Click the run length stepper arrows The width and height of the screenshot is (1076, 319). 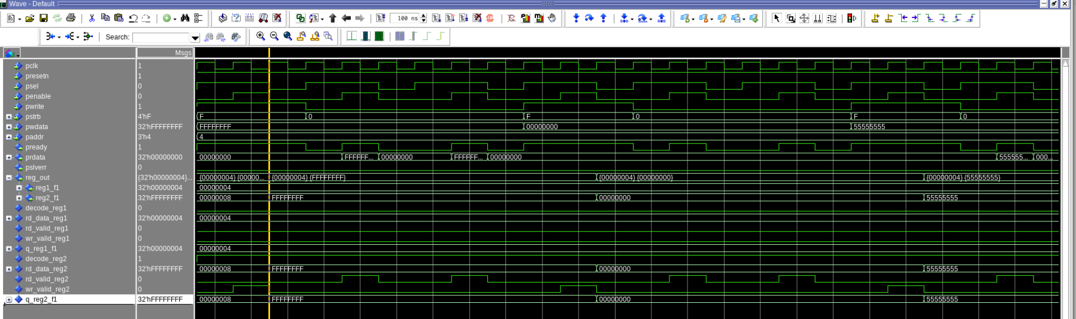[424, 19]
